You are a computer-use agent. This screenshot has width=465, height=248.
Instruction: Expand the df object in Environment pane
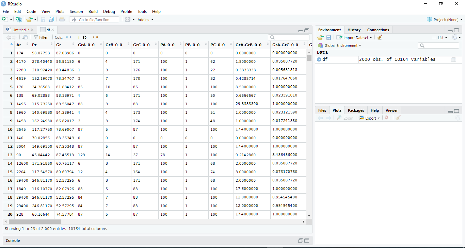point(319,59)
